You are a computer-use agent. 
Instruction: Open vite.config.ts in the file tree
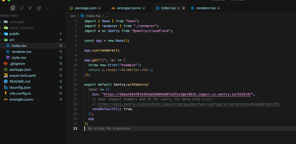tap(33, 93)
